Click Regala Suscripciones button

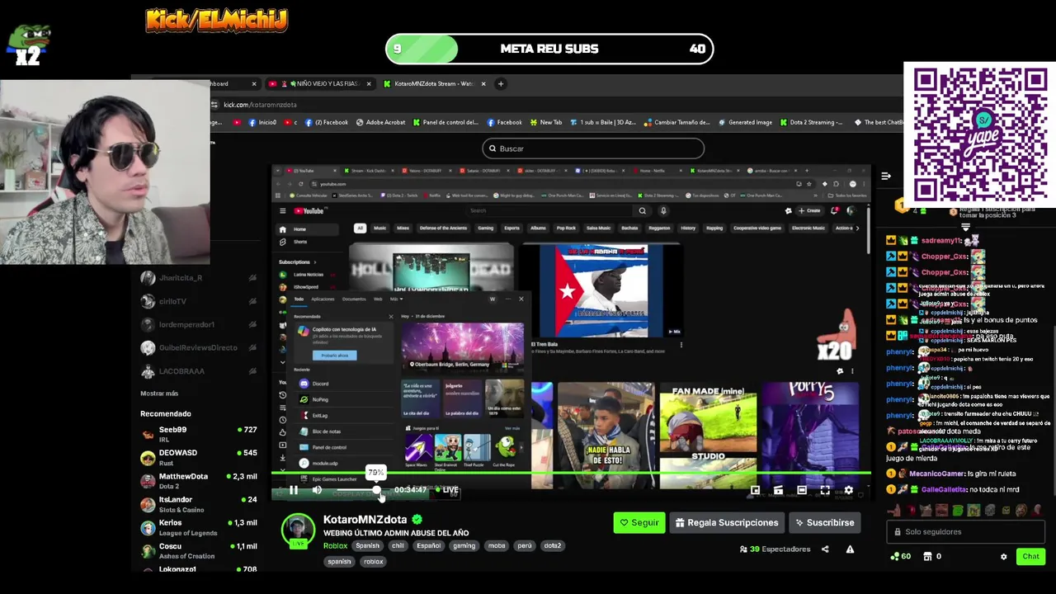[727, 522]
